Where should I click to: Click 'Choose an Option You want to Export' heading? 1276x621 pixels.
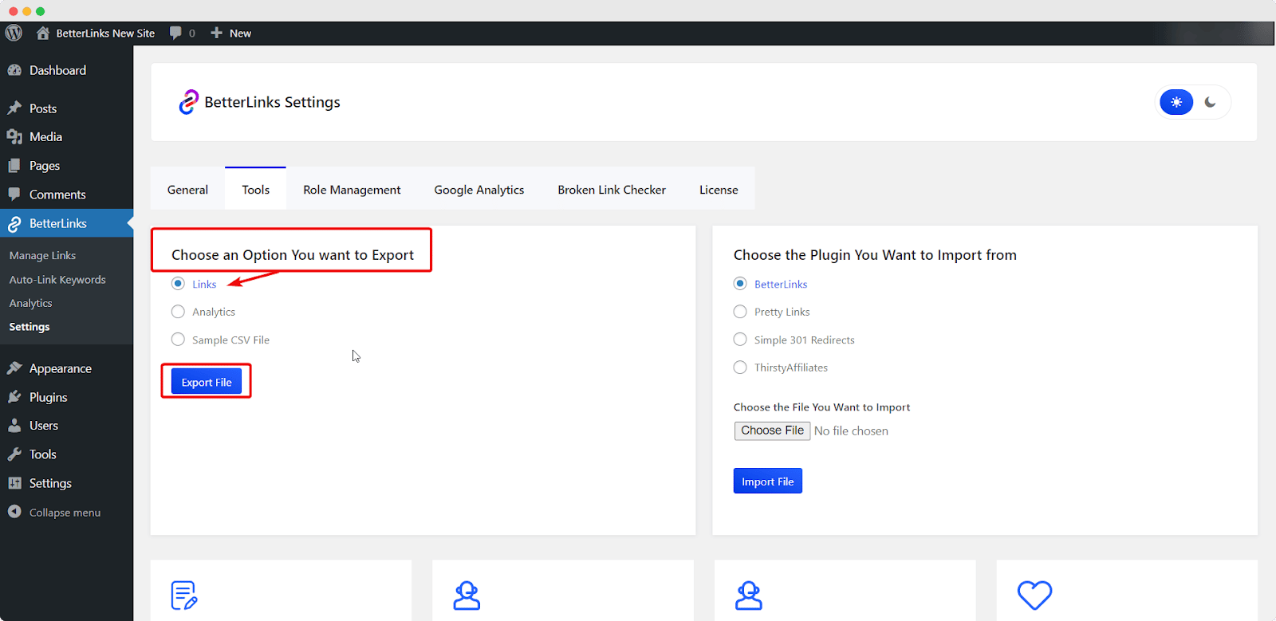tap(293, 255)
